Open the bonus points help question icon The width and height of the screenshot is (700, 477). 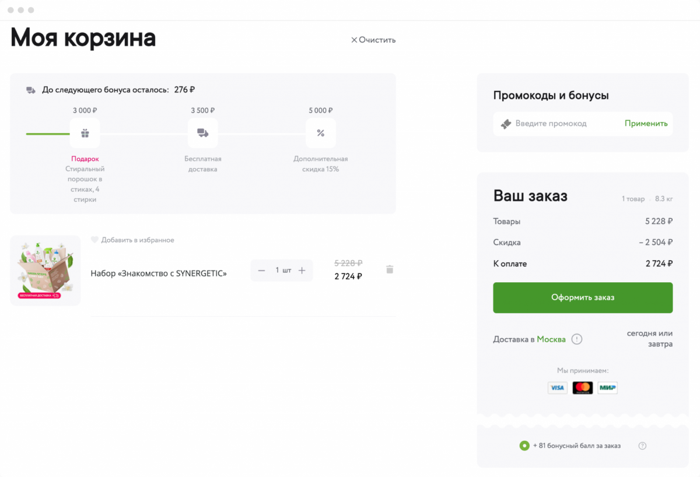click(x=642, y=446)
